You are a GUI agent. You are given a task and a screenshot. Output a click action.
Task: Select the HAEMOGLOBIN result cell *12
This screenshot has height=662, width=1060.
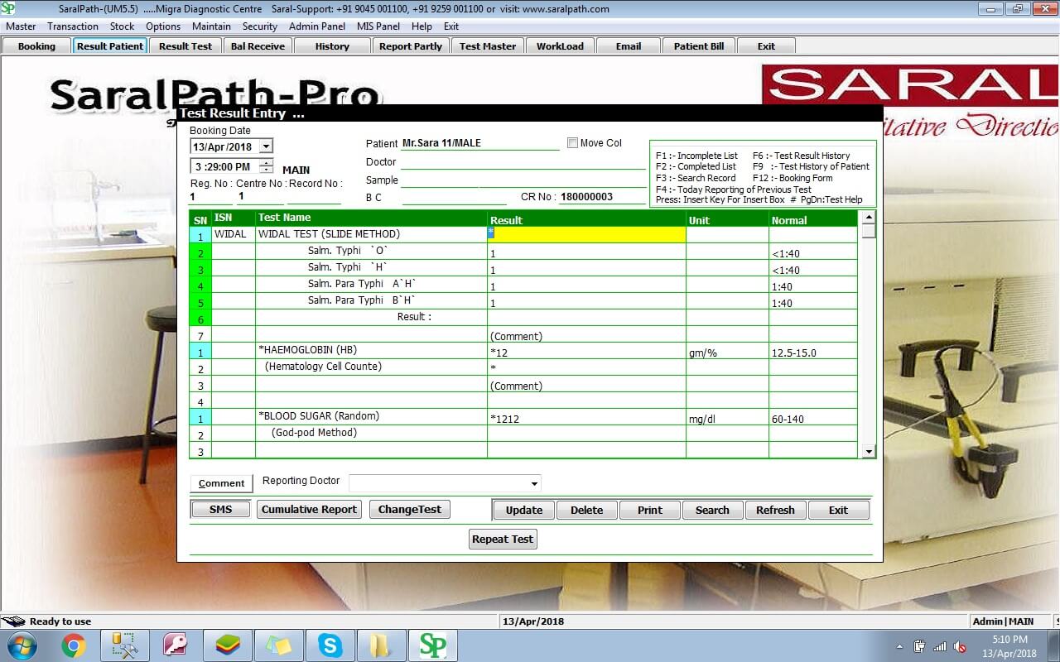pos(586,351)
